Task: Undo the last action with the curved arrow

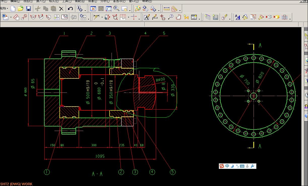Action: click(70, 9)
